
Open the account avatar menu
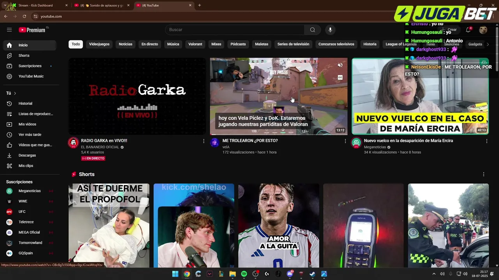point(483,30)
